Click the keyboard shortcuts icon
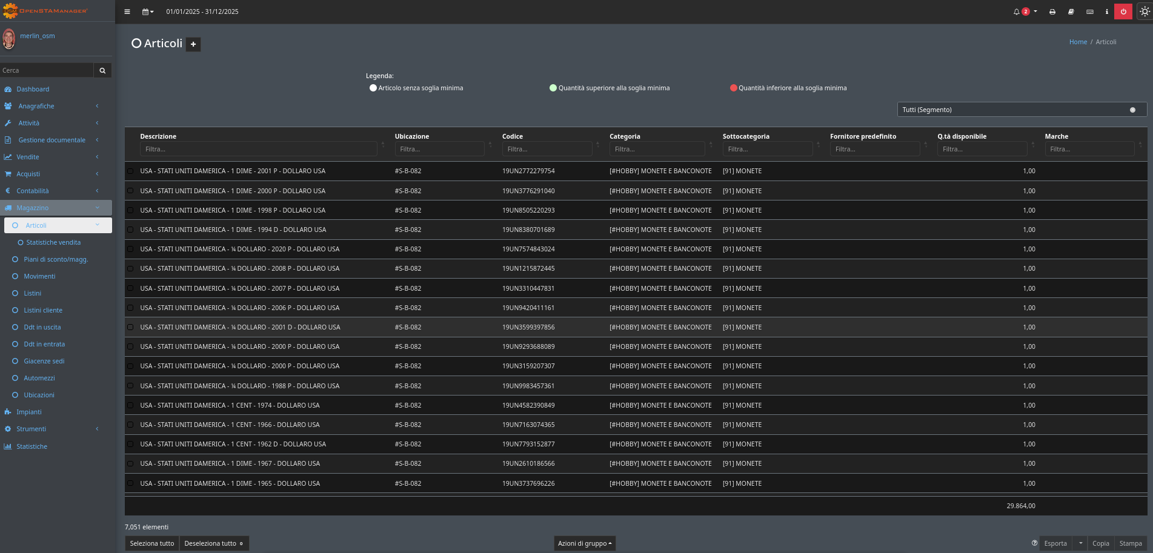 pyautogui.click(x=1089, y=12)
